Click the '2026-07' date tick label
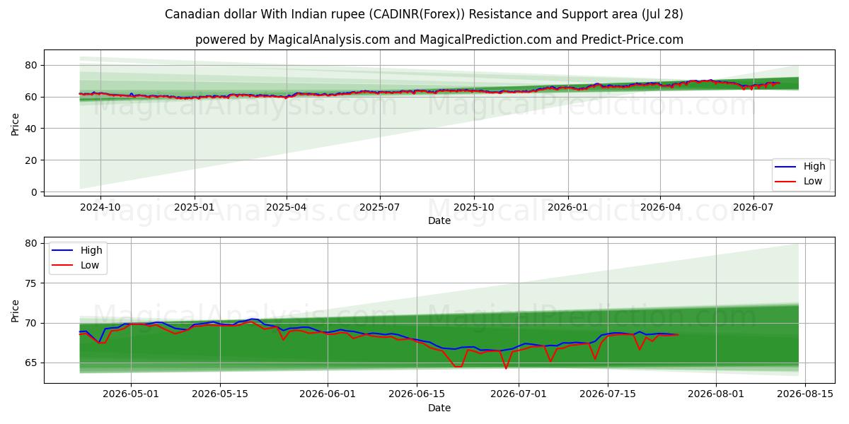Viewport: 849px width, 424px height. (x=753, y=207)
